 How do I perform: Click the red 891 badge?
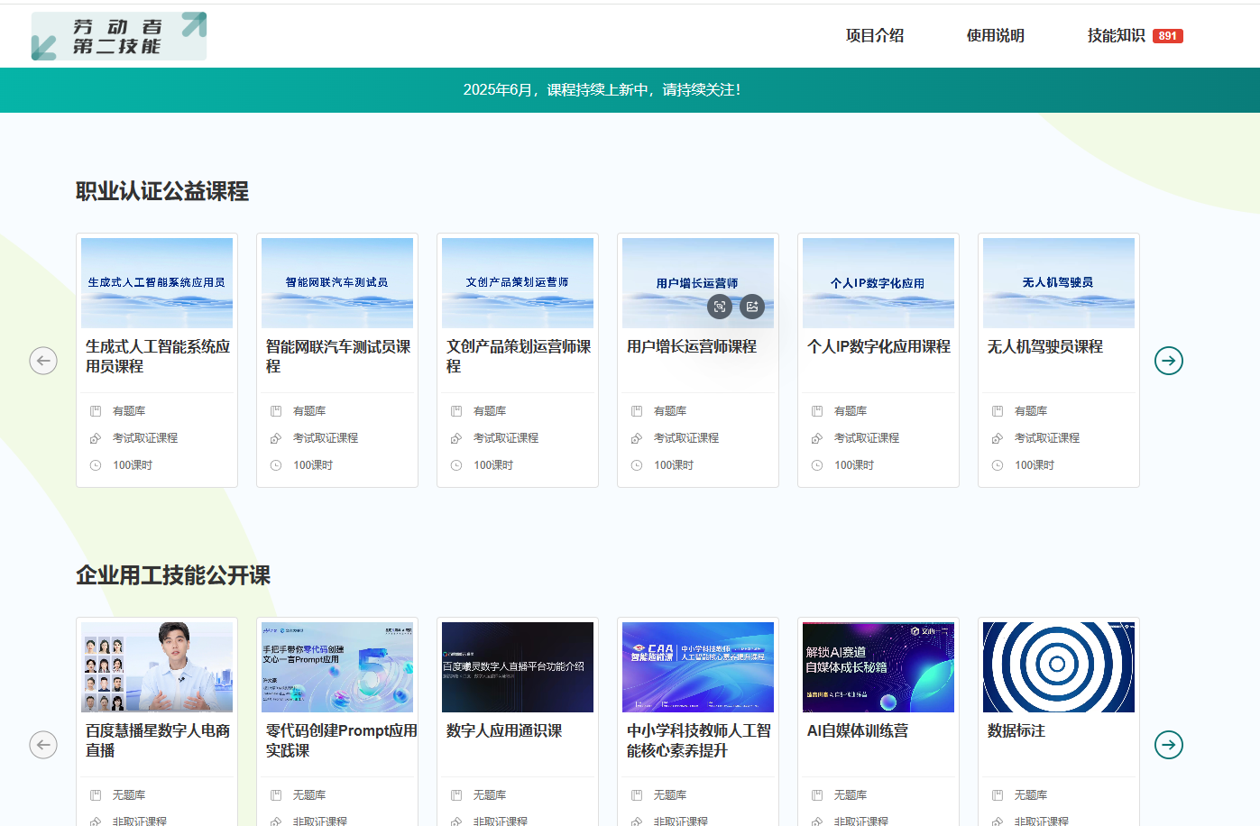click(1167, 36)
